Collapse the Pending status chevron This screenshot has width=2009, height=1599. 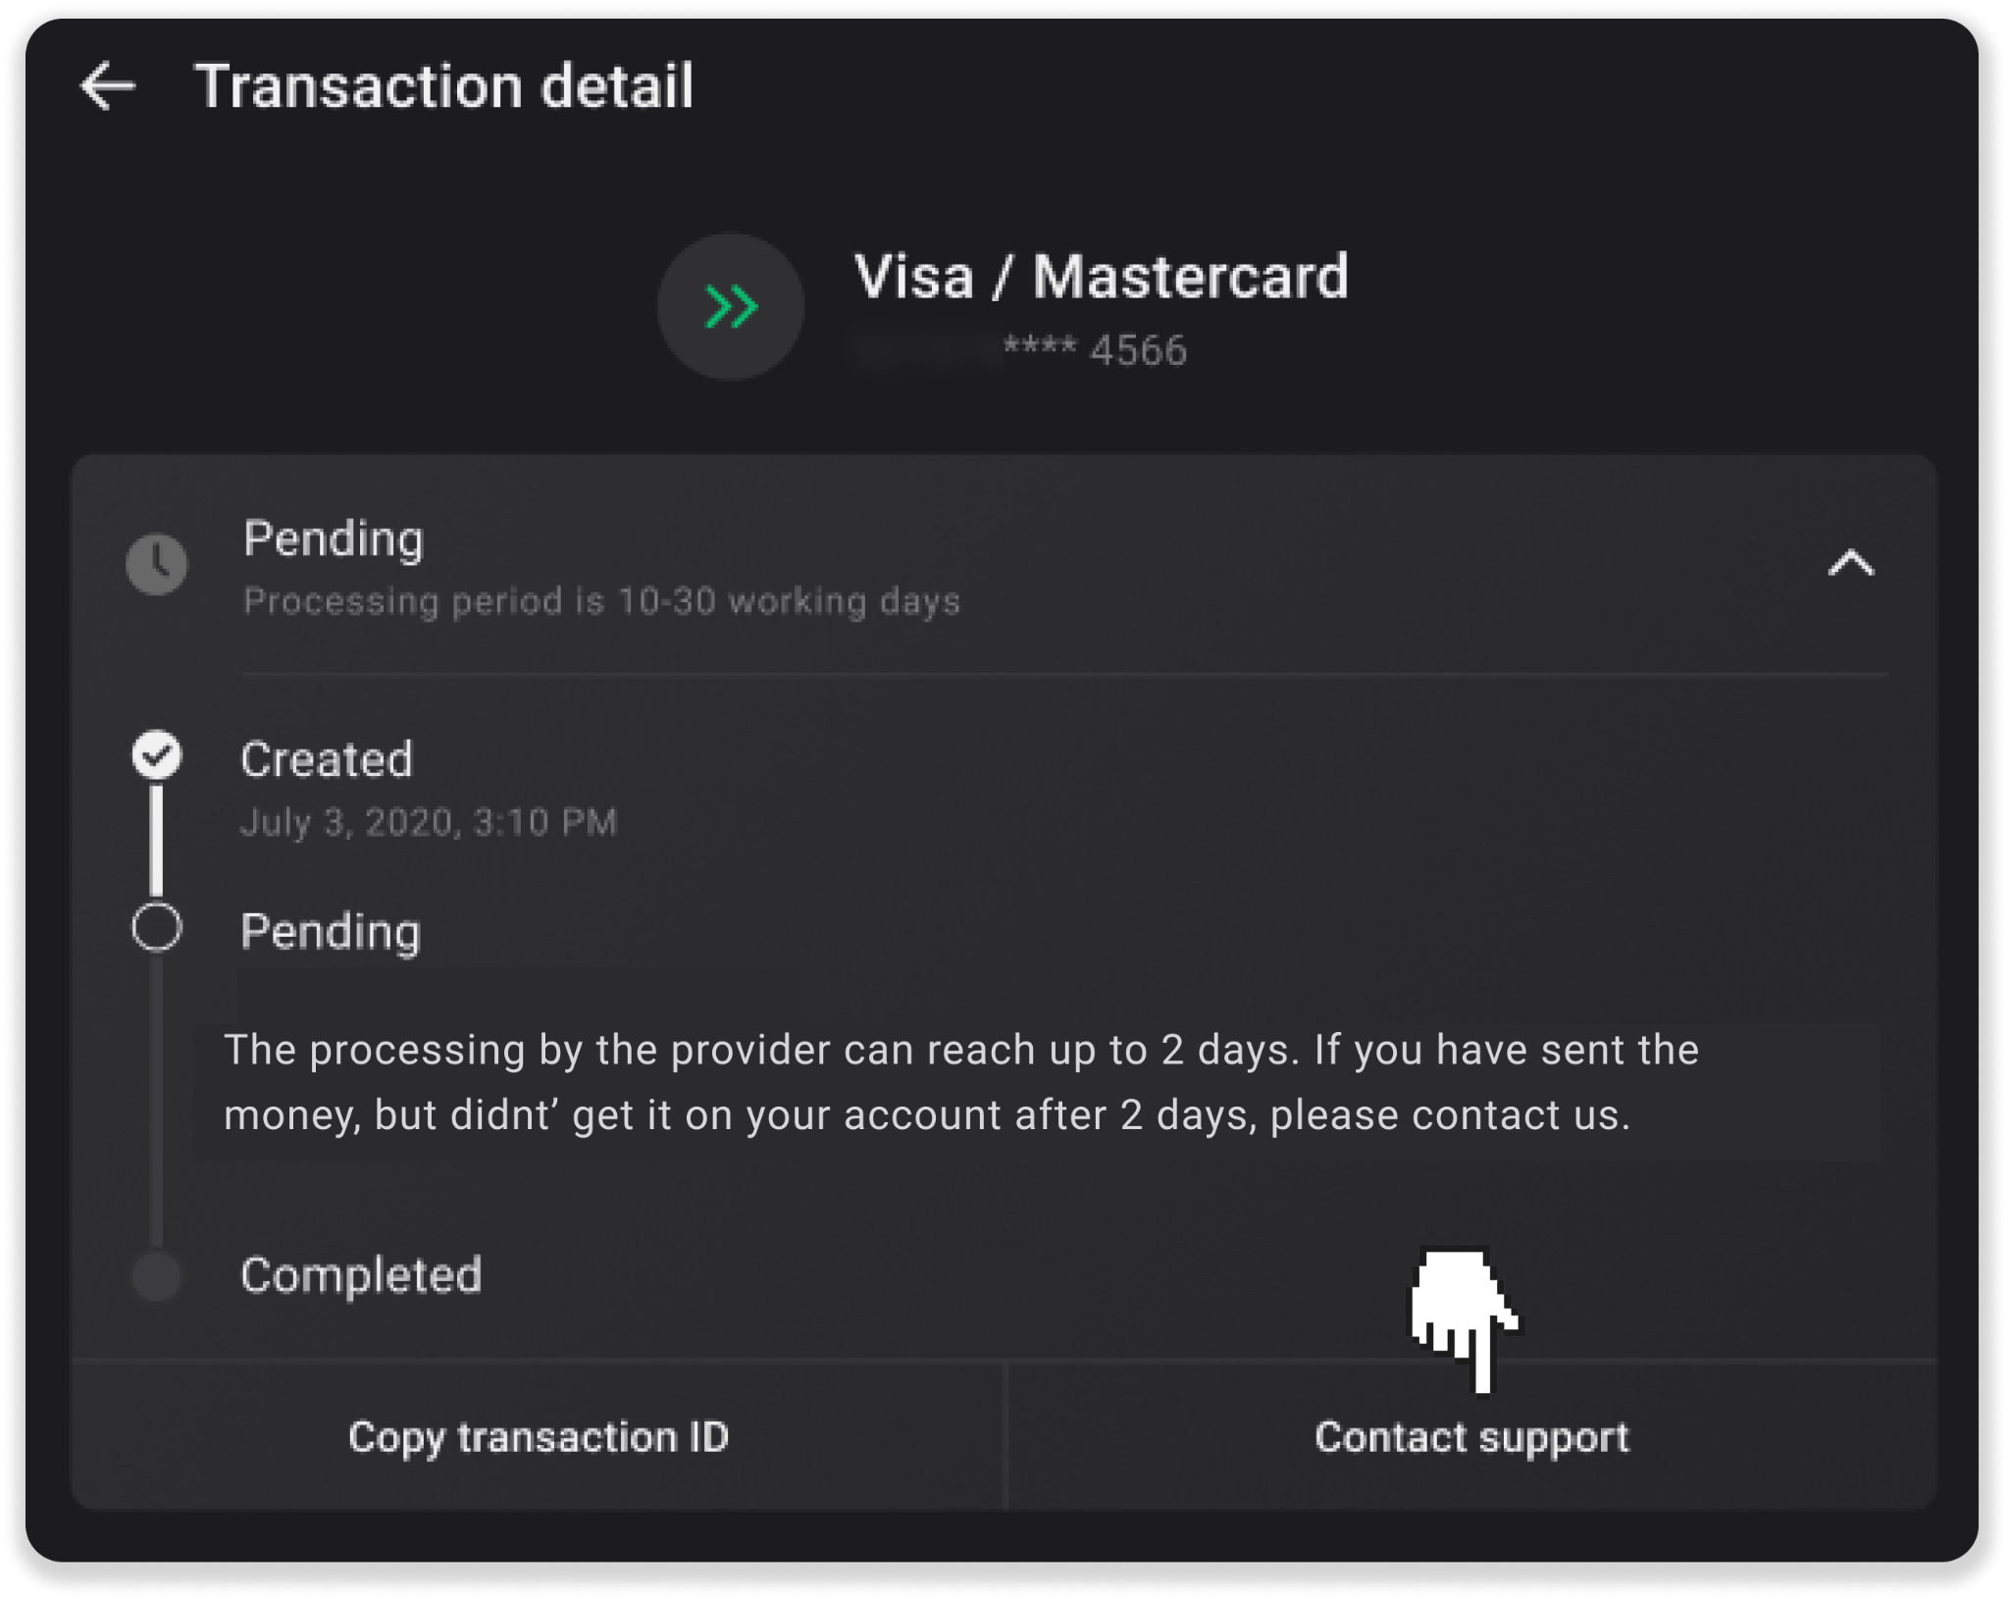(x=1850, y=564)
